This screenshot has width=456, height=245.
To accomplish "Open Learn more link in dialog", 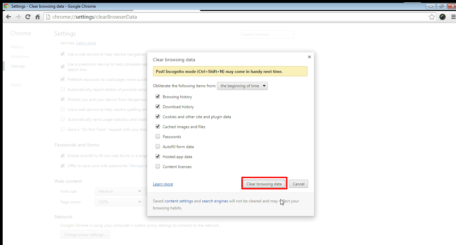I will pos(163,184).
